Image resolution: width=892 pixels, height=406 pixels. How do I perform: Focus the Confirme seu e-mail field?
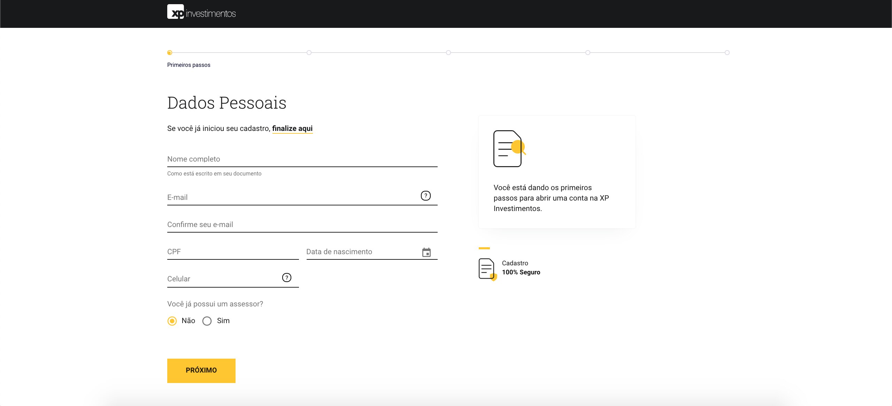[302, 225]
